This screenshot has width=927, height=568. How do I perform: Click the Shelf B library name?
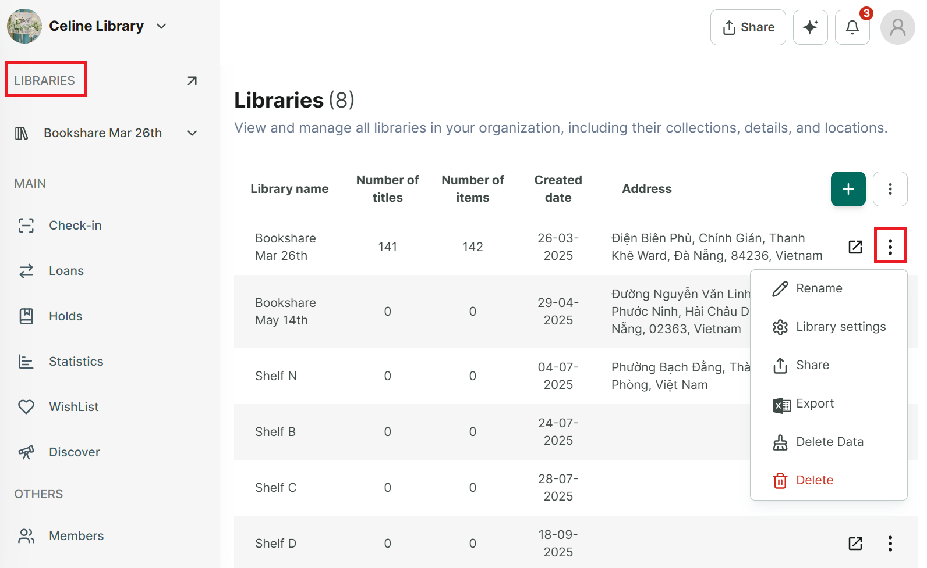[x=275, y=432]
